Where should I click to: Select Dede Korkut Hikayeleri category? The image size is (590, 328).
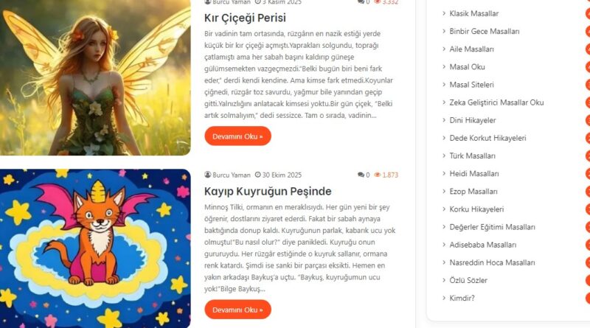click(487, 138)
